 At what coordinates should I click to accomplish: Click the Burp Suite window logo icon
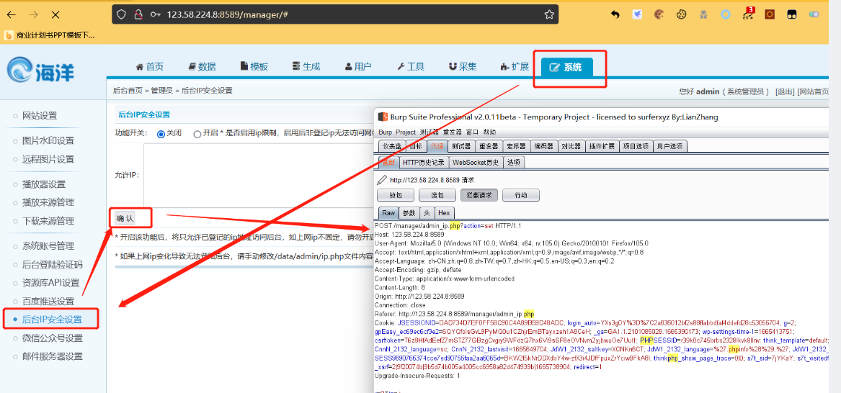(382, 117)
